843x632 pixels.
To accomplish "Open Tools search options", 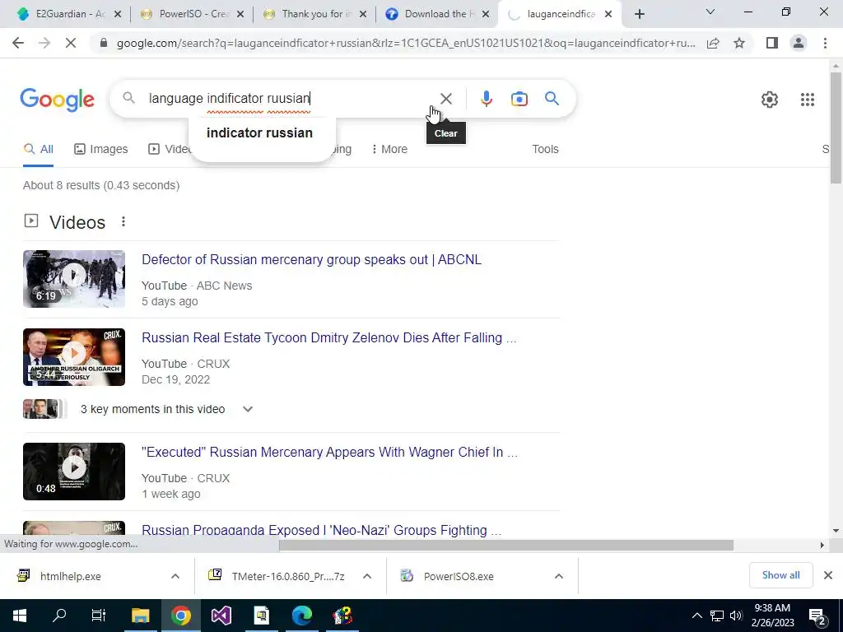I will point(545,150).
